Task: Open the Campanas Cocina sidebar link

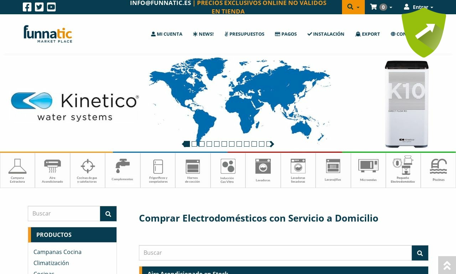Action: (57, 252)
